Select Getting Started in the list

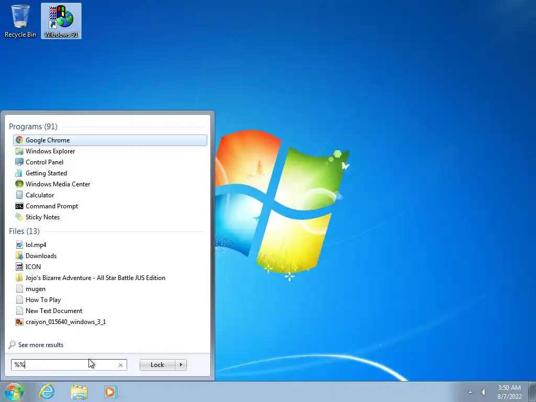click(110, 173)
